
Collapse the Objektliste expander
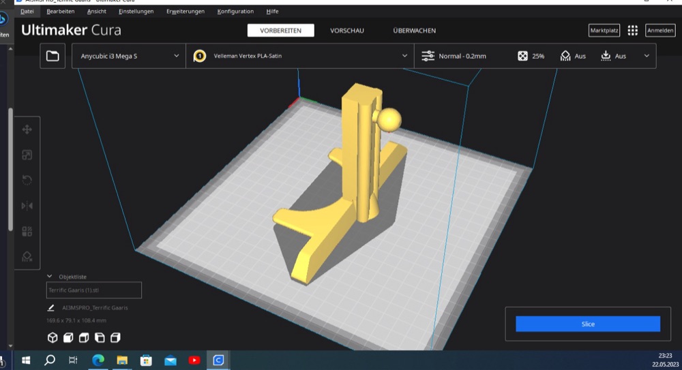point(50,277)
